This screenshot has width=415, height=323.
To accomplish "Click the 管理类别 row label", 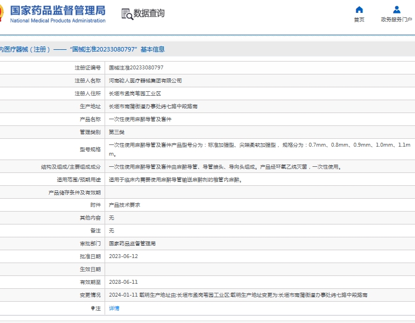I will click(90, 132).
